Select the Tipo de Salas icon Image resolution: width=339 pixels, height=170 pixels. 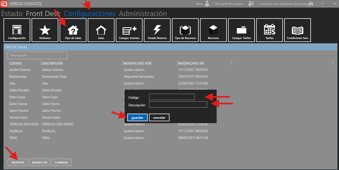[x=73, y=30]
